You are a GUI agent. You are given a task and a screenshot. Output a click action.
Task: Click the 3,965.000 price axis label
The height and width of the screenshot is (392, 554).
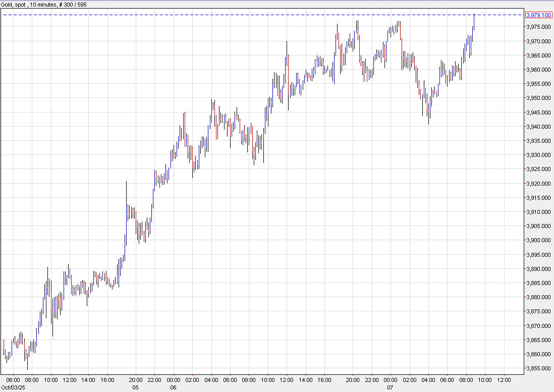coord(538,55)
